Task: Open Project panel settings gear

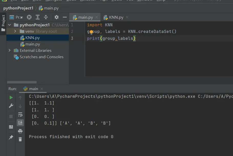Action: [57, 17]
